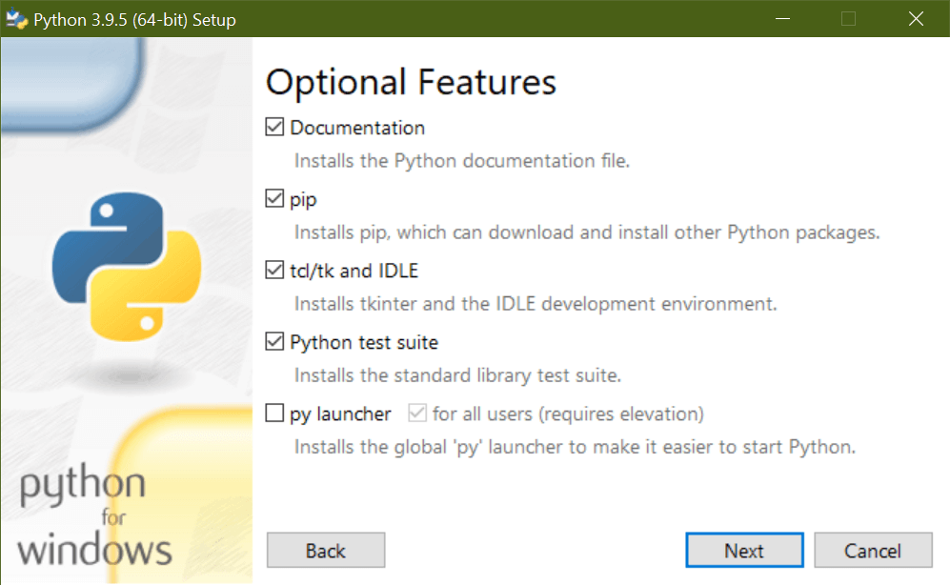Viewport: 950px width, 585px height.
Task: Disable the pip installation option
Action: [273, 198]
